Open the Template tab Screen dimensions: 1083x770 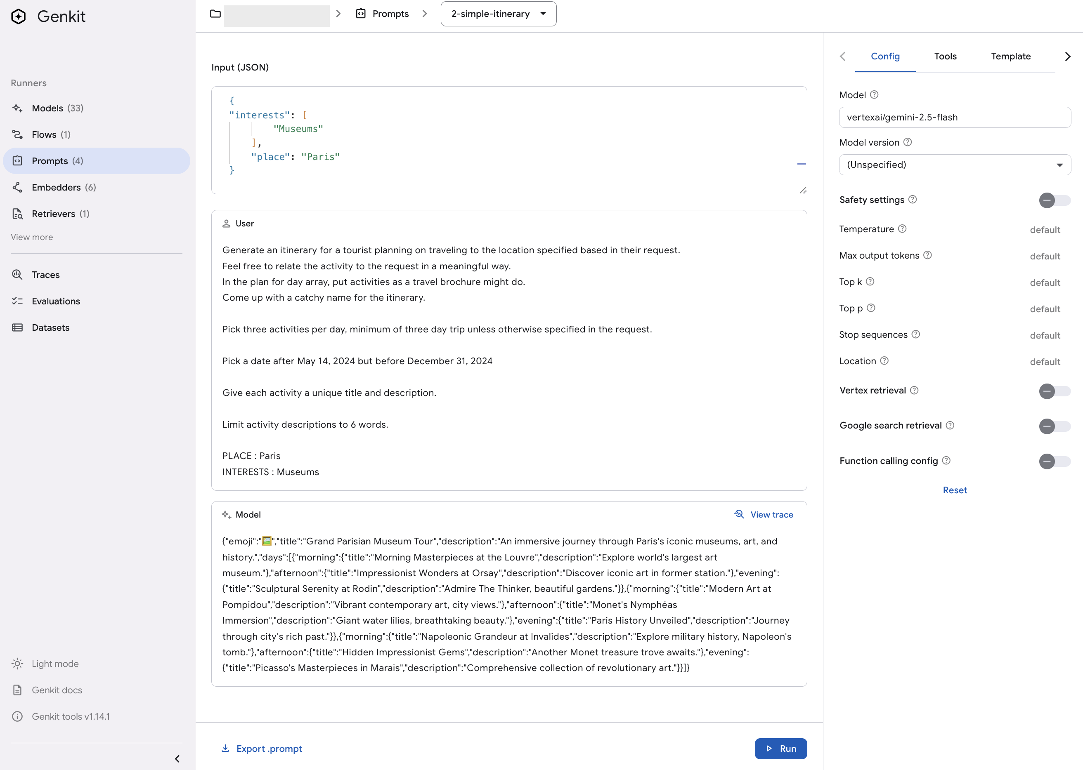(1011, 56)
